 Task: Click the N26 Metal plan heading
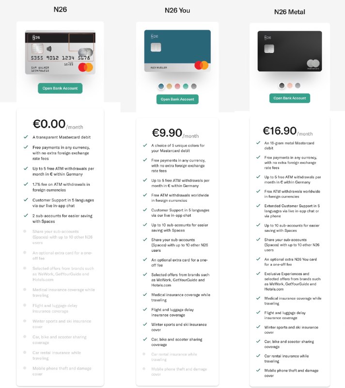tap(290, 12)
